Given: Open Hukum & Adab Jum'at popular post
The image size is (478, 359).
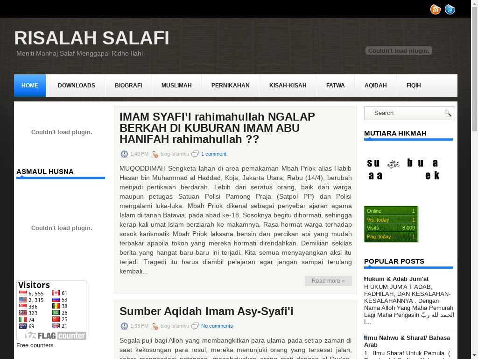Looking at the screenshot, I should tap(397, 279).
